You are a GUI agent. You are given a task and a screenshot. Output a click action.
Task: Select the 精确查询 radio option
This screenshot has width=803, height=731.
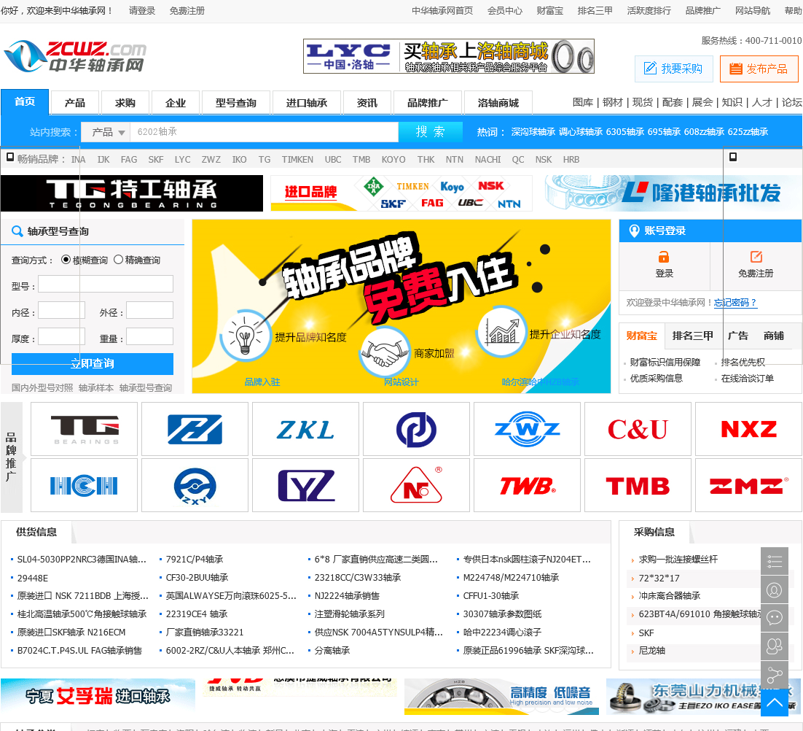(x=118, y=260)
